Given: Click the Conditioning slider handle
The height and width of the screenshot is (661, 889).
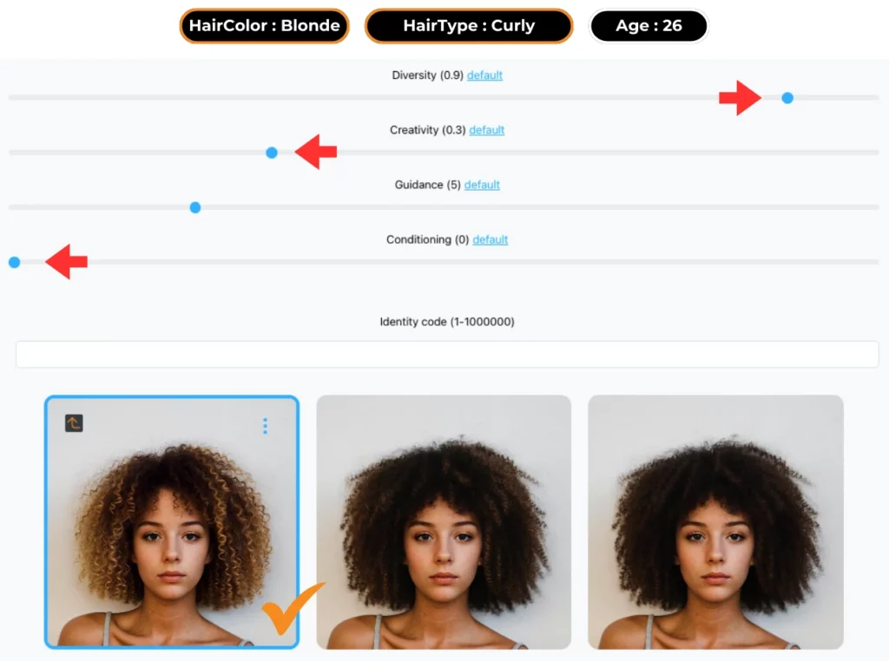Looking at the screenshot, I should (15, 262).
